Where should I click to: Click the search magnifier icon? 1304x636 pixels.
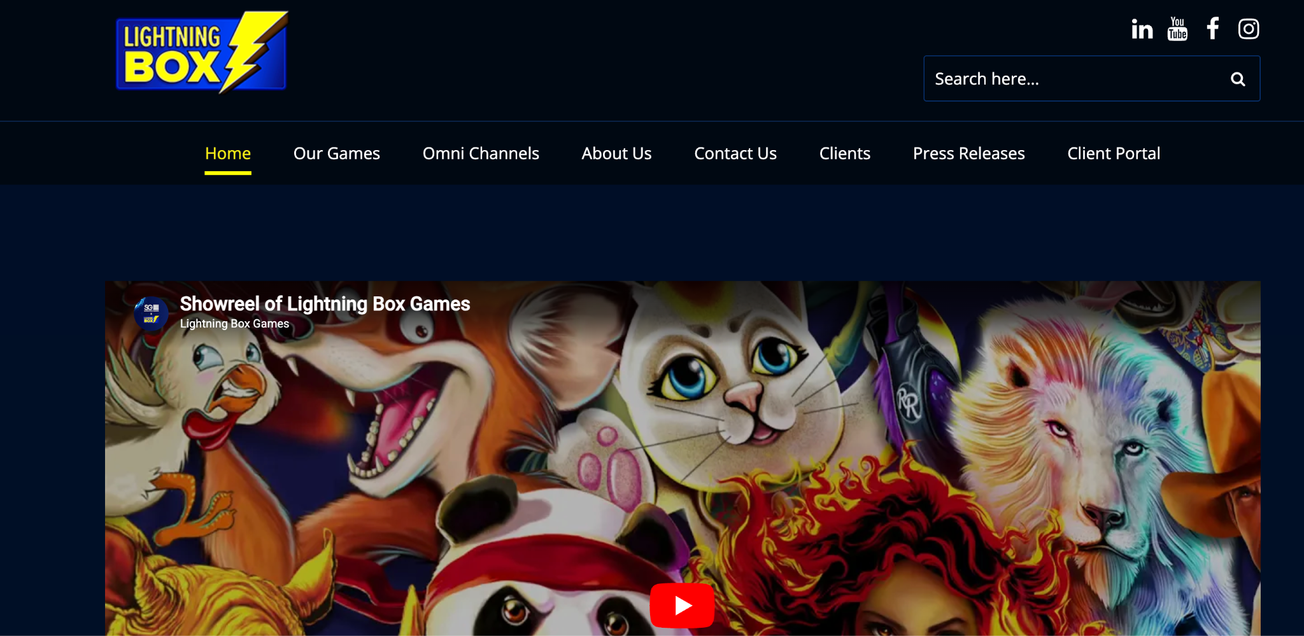[x=1238, y=79]
